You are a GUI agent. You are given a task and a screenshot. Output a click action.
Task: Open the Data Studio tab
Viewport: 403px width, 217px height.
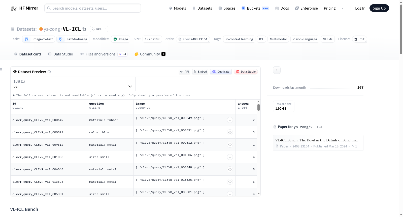click(x=61, y=54)
